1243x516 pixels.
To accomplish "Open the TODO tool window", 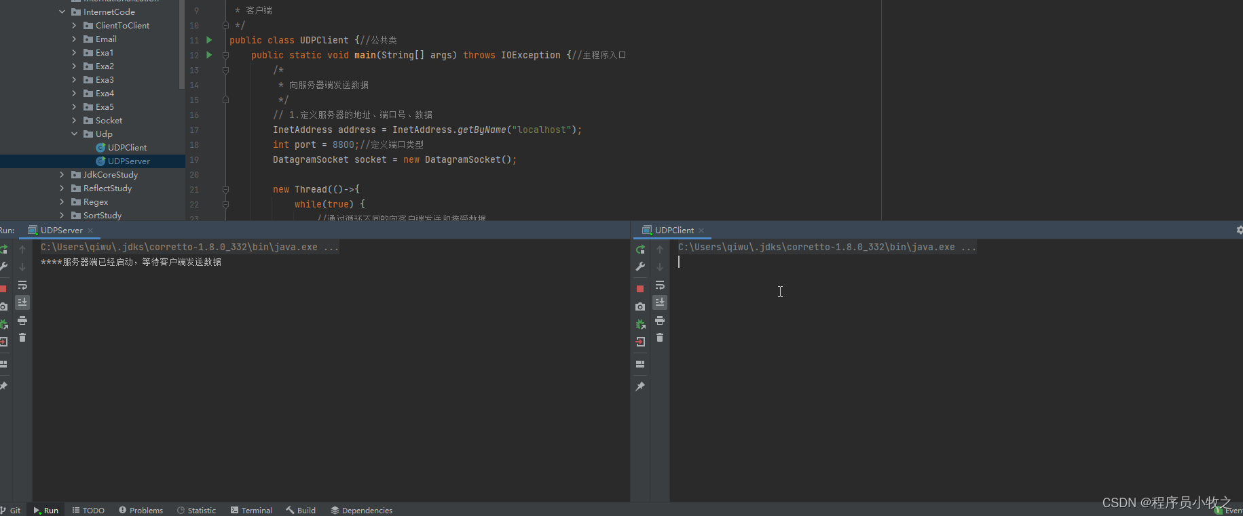I will coord(88,510).
